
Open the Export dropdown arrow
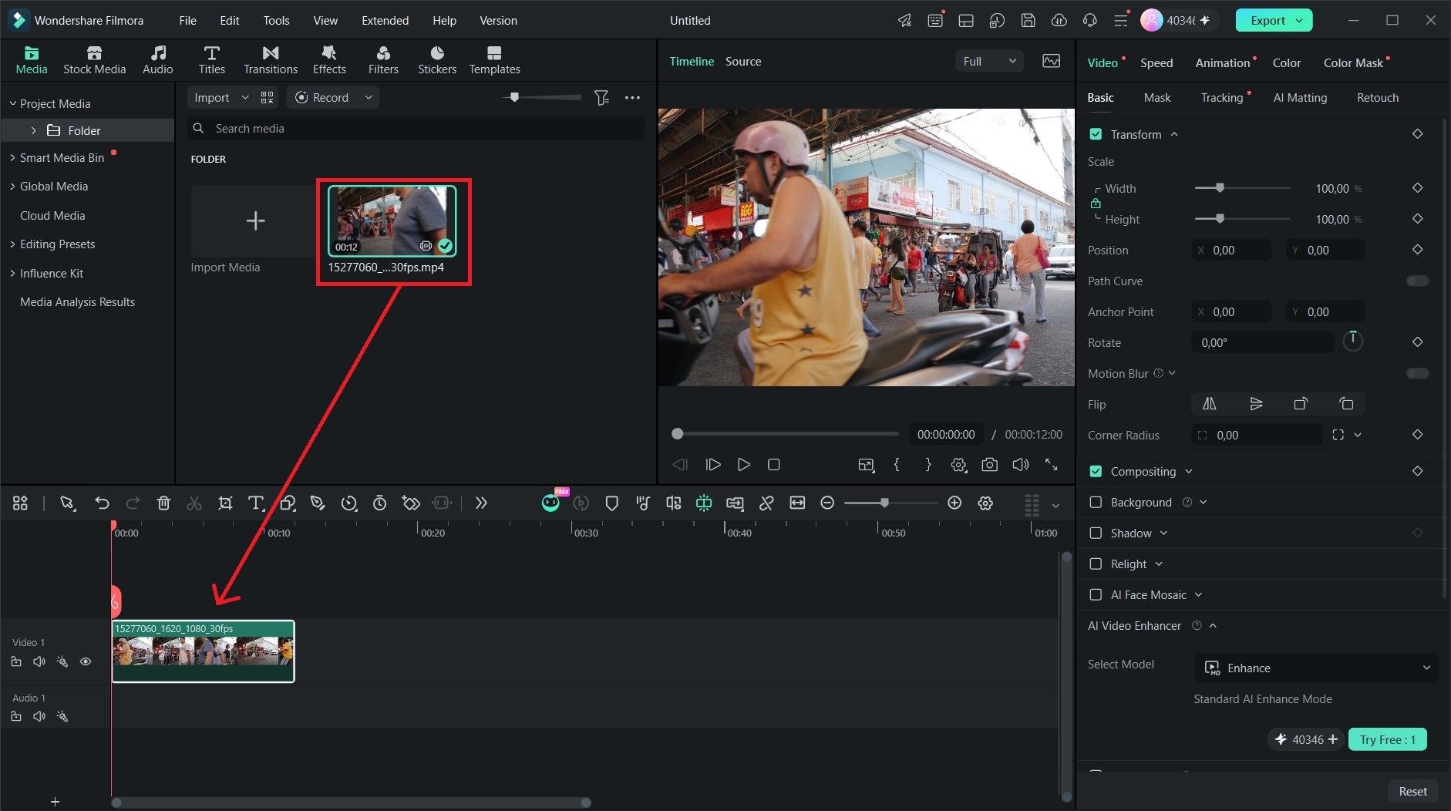point(1299,21)
